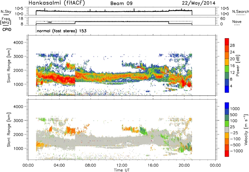
Task: Click the blue bottom of the power colorbar
Action: coord(227,89)
